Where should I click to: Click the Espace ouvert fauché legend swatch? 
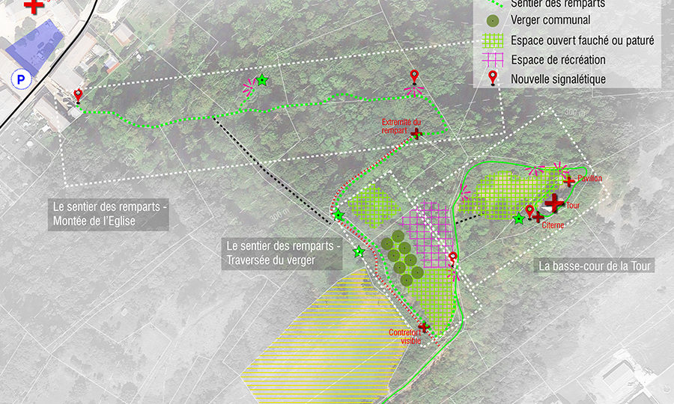(491, 40)
